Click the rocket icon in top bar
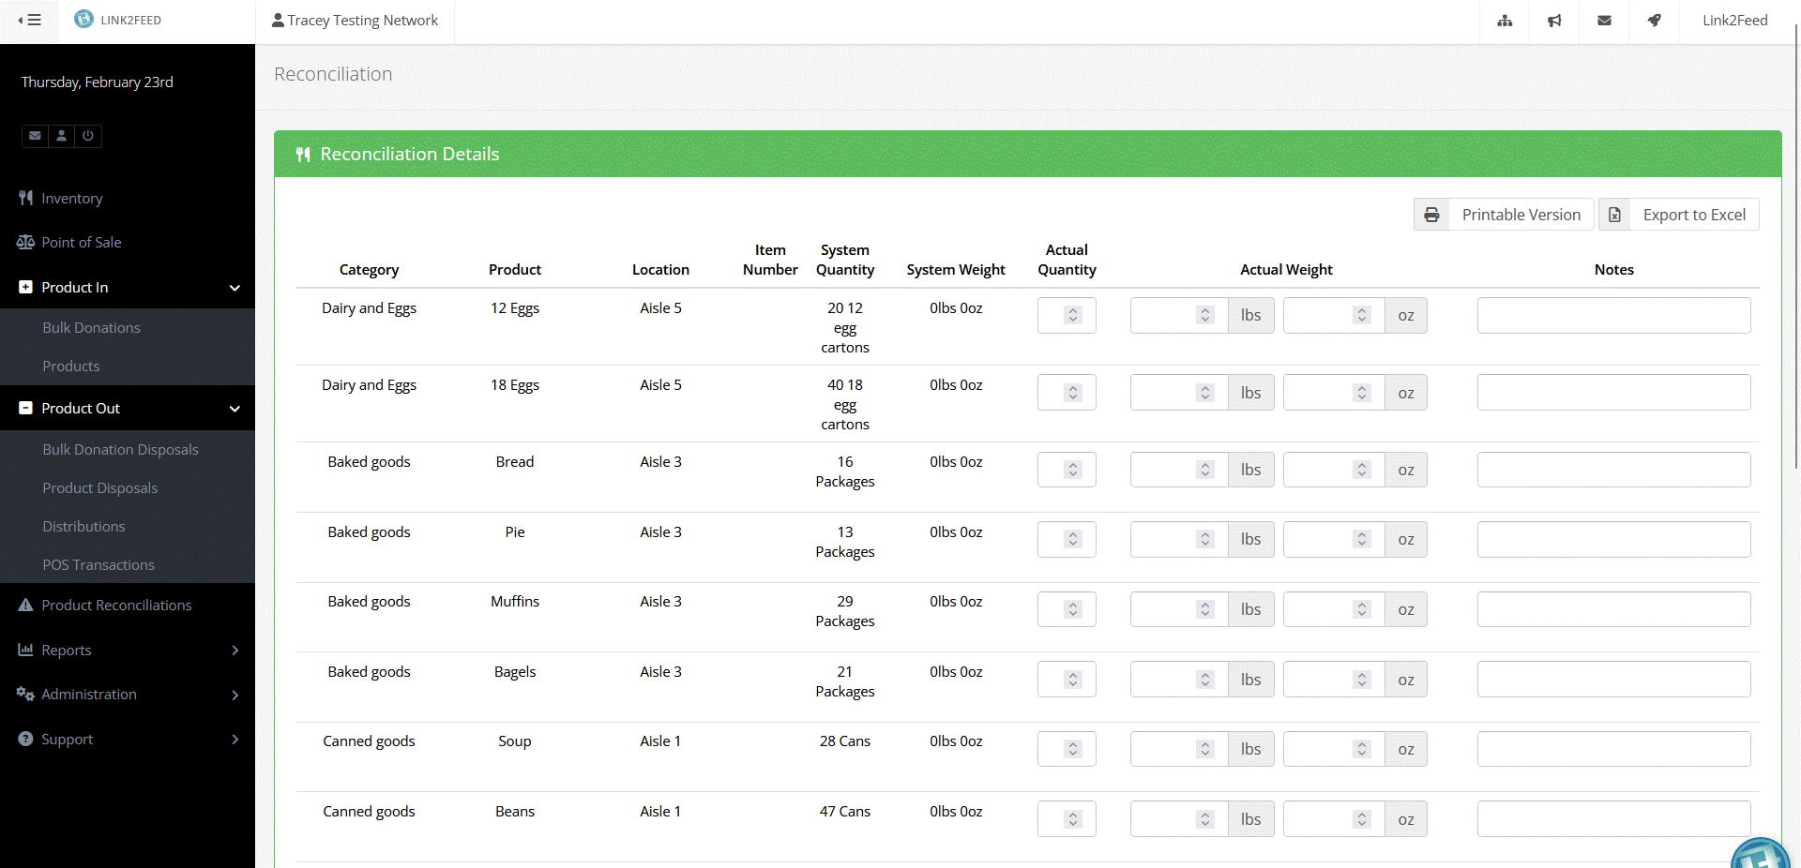The width and height of the screenshot is (1801, 868). click(1654, 21)
